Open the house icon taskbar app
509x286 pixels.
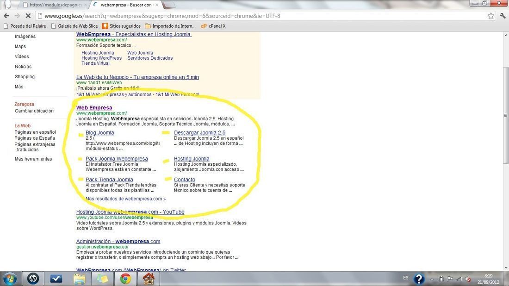(149, 279)
